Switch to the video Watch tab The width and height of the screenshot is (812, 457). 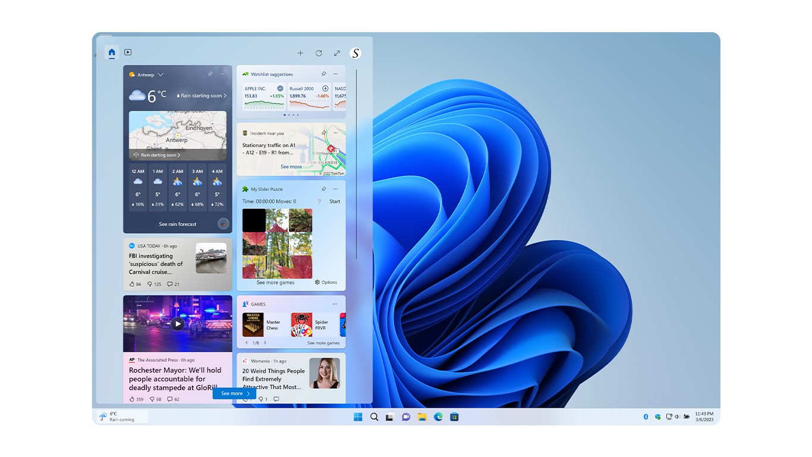[x=128, y=52]
